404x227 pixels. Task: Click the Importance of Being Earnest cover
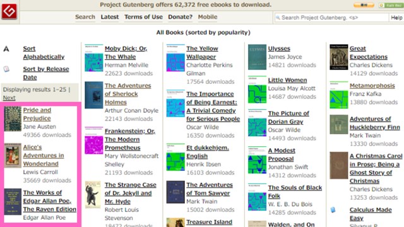[x=175, y=103]
